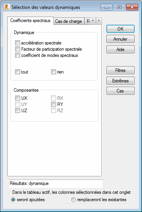Click the Extrêmes button
This screenshot has height=212, width=142.
click(120, 81)
